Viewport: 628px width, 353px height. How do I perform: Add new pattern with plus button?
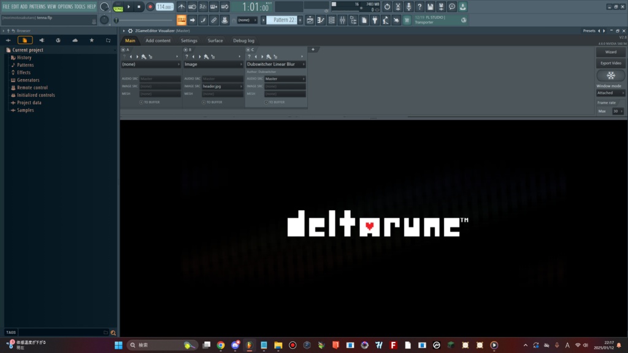pyautogui.click(x=300, y=20)
